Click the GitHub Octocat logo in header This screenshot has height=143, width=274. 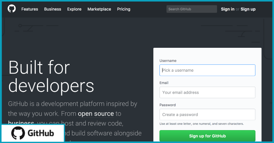pos(11,9)
